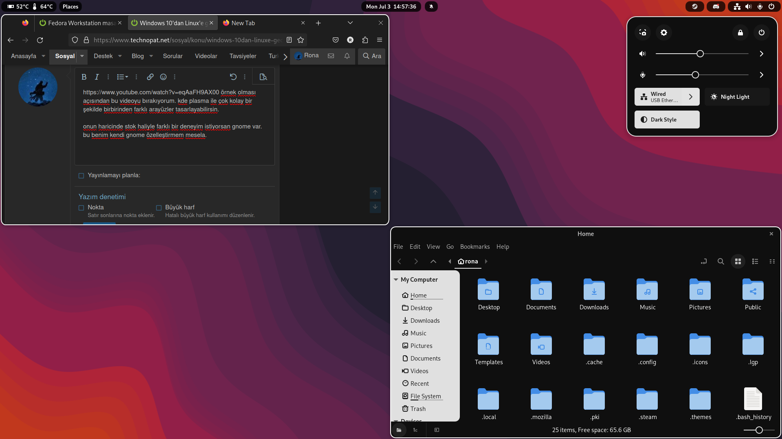Click screenshot icon in quick settings

coord(643,33)
